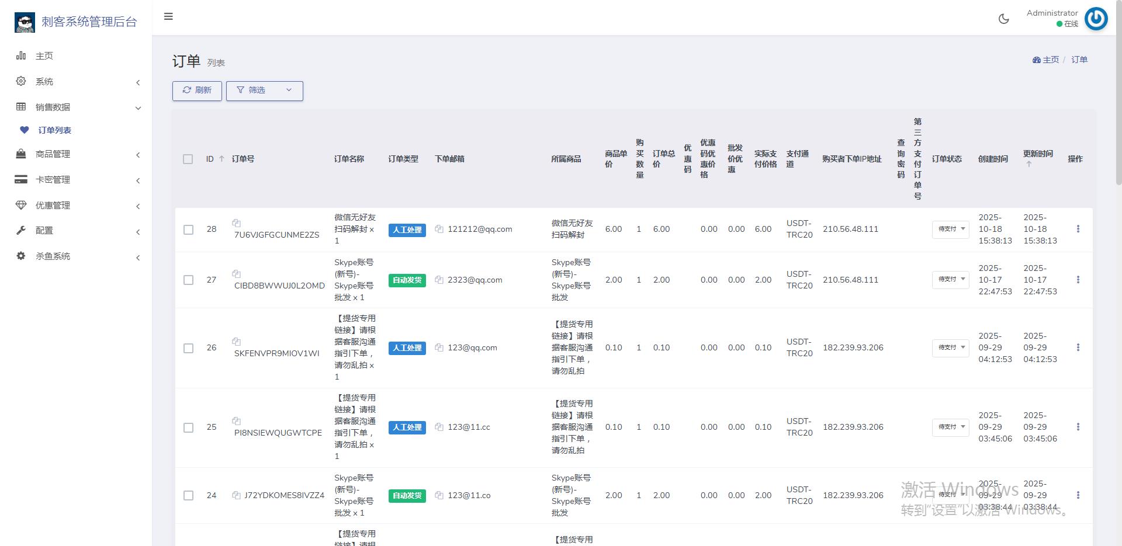
Task: Click the 刷新 refresh button
Action: tap(197, 91)
